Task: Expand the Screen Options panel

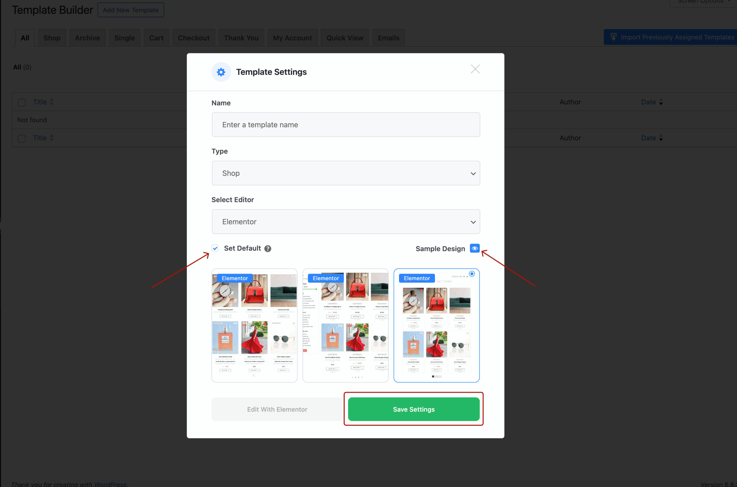Action: point(701,2)
